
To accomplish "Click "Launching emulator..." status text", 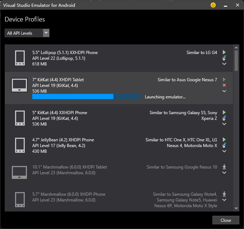I will point(165,97).
